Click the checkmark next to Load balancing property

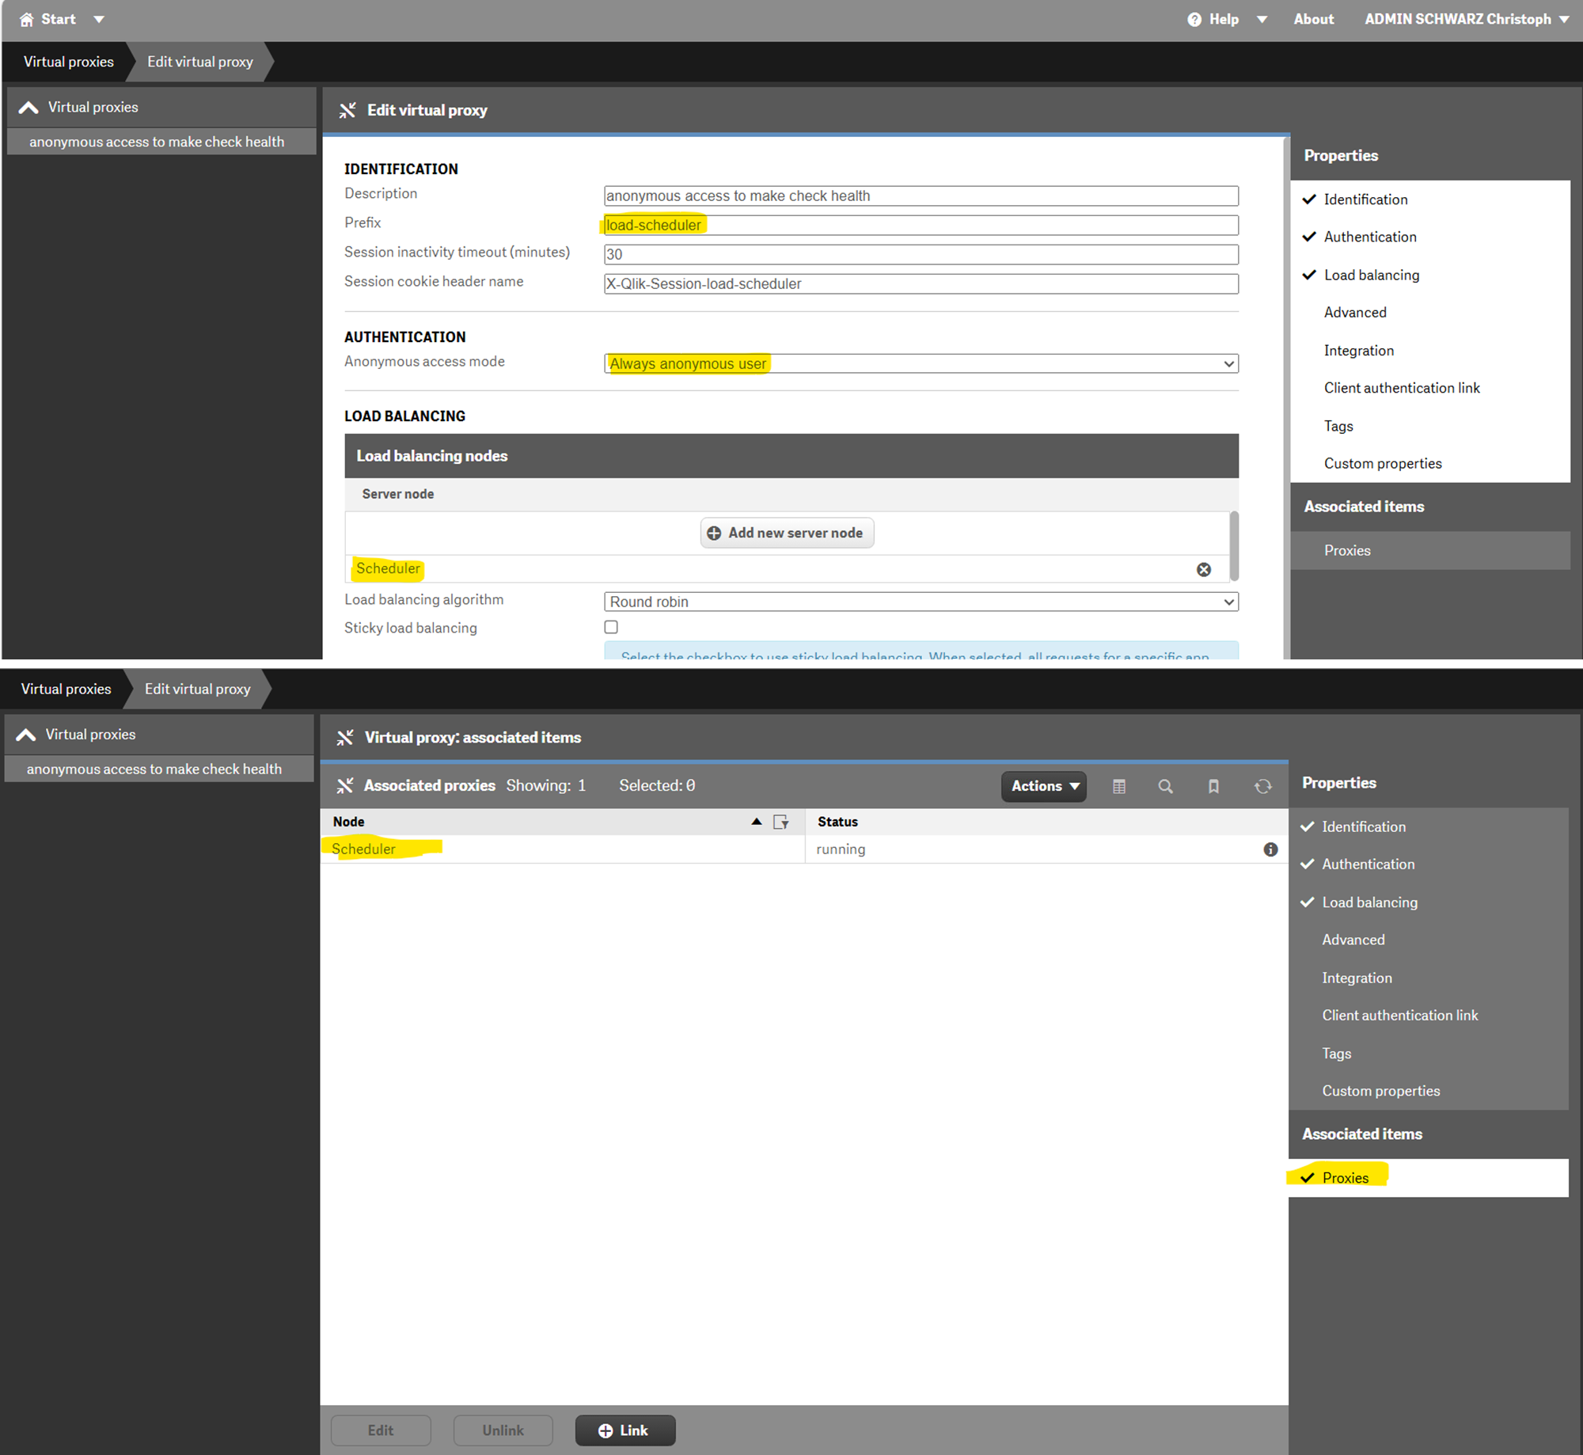(1308, 275)
